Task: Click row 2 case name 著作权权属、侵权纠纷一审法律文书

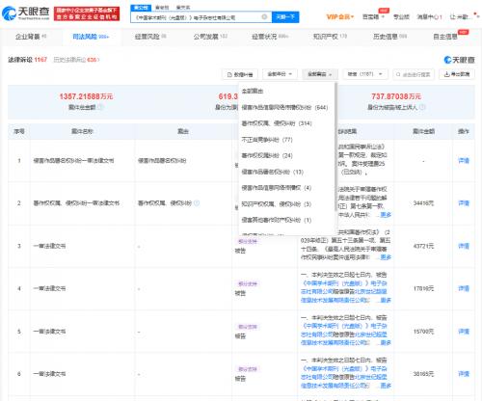Action: 76,203
